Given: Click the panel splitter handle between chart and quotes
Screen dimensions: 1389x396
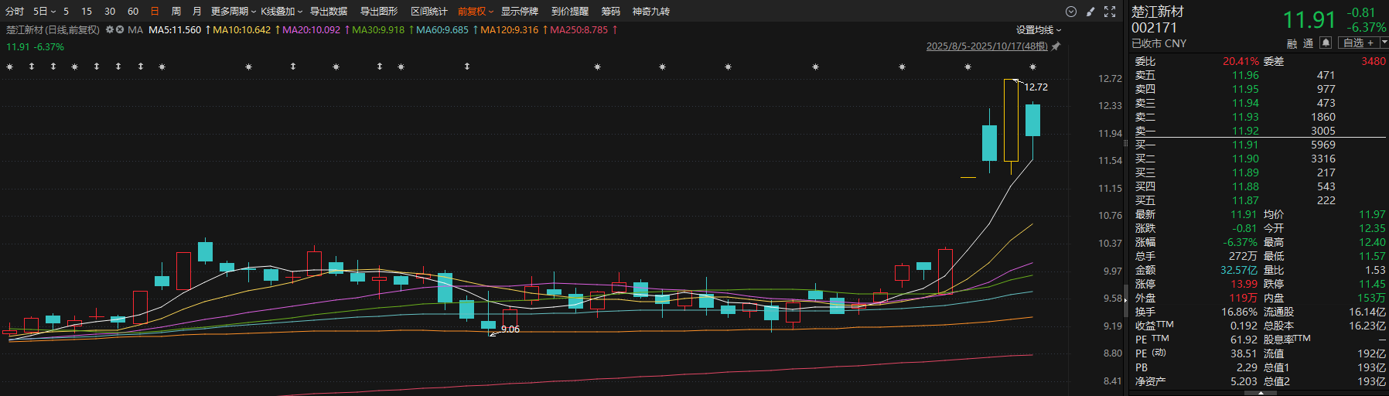Looking at the screenshot, I should pyautogui.click(x=1126, y=143).
